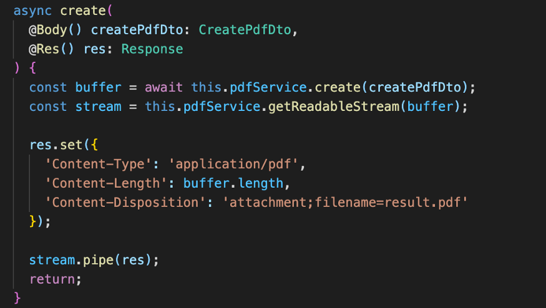Click the 'create' method name in the signature
The image size is (546, 308).
pyautogui.click(x=83, y=11)
